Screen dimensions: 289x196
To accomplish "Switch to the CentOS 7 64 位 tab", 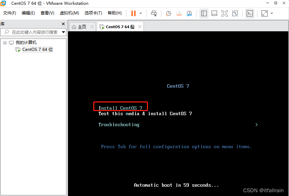I will [120, 27].
